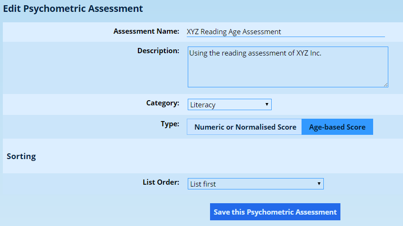Click inside the Description text area
The image size is (403, 226).
click(287, 71)
